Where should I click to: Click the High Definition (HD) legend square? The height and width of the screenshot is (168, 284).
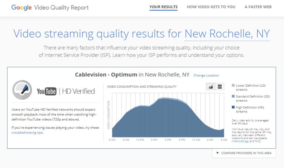233,107
